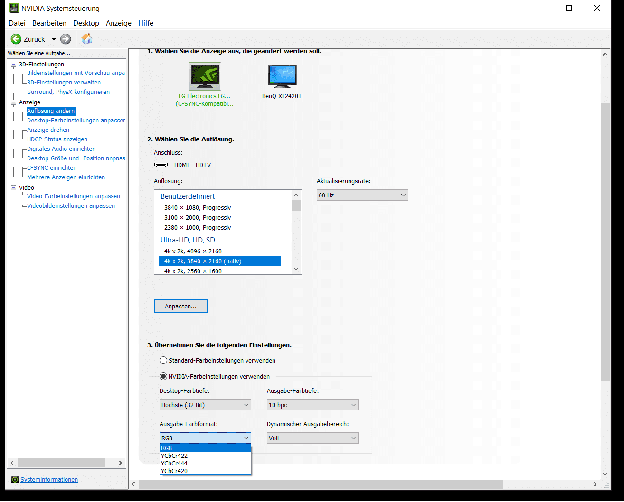Choose YCbCr422 output format
624x502 pixels.
pyautogui.click(x=205, y=456)
